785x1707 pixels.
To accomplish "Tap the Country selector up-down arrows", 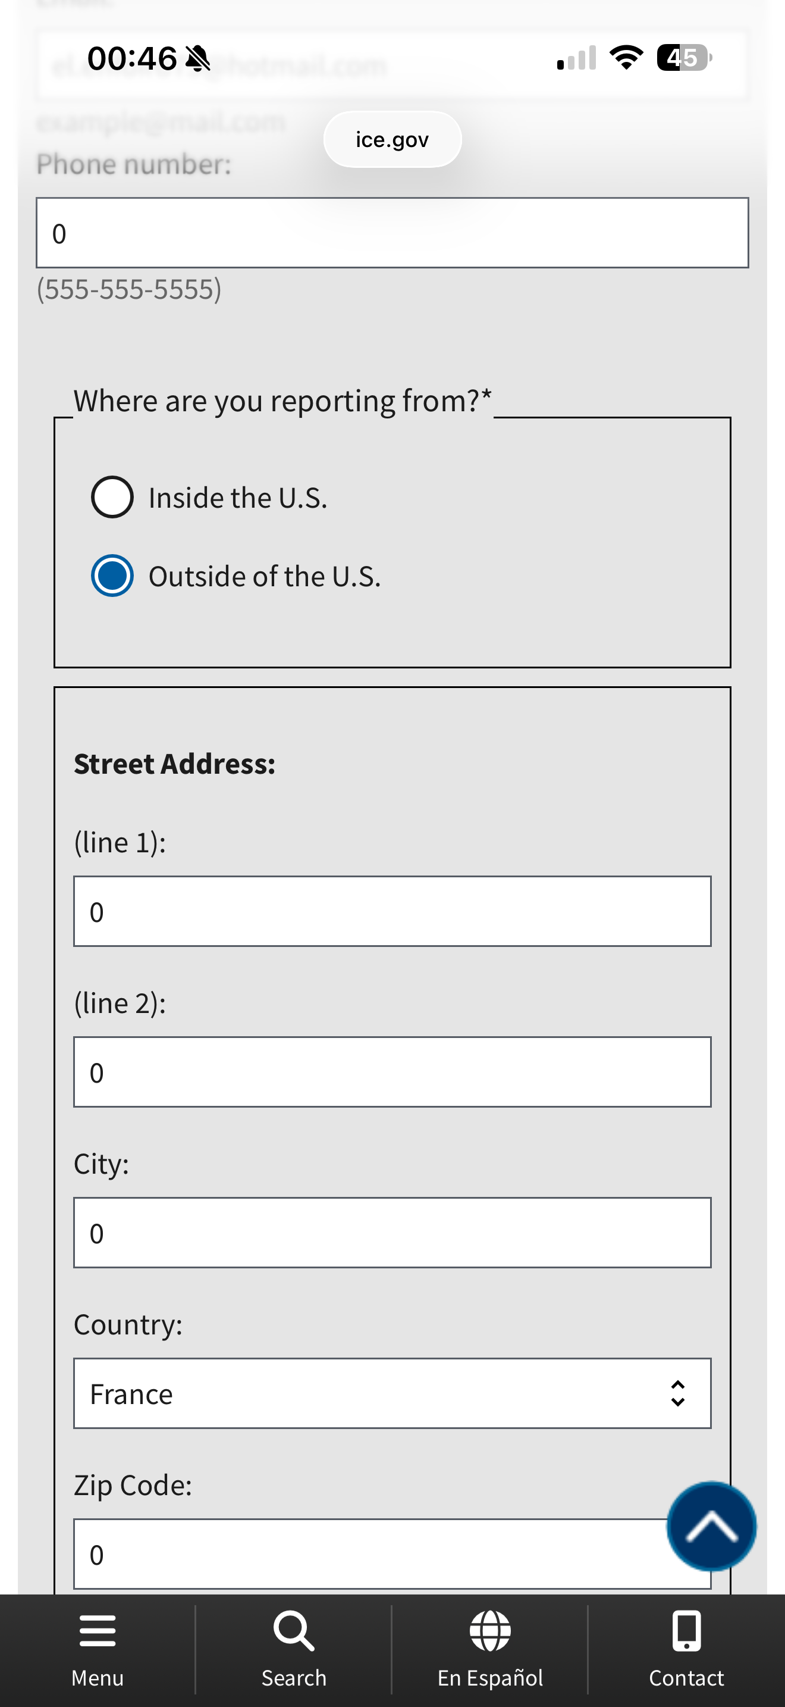I will pyautogui.click(x=677, y=1394).
